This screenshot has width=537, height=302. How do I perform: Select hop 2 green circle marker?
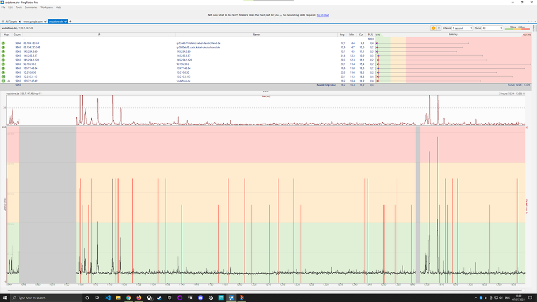point(3,43)
